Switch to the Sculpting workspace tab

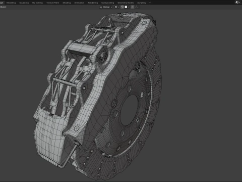point(24,3)
